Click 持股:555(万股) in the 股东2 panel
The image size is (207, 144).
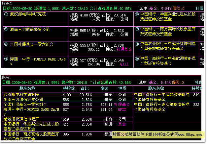(x=84, y=45)
